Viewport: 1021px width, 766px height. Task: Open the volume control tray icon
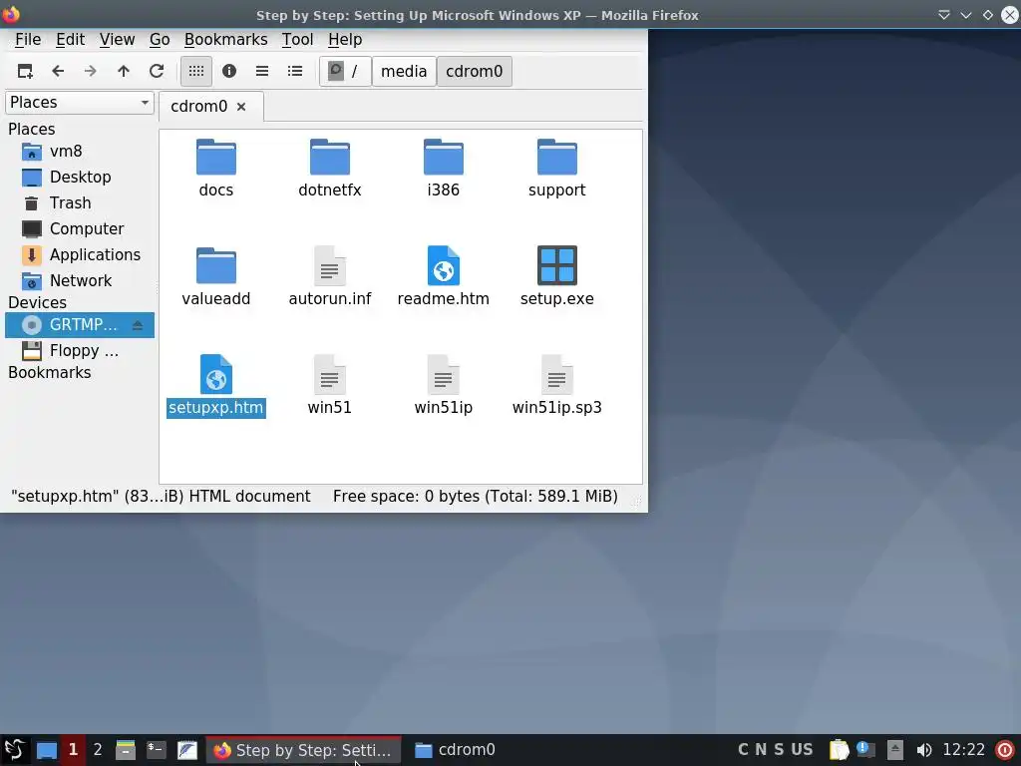[x=923, y=750]
